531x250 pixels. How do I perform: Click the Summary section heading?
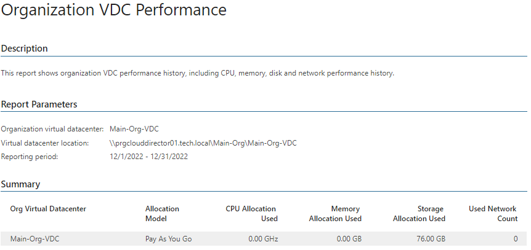point(21,184)
